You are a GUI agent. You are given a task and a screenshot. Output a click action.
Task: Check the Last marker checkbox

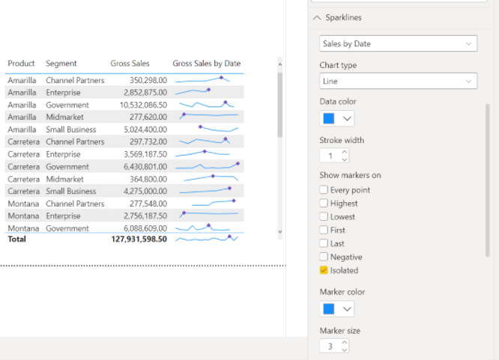tap(324, 243)
